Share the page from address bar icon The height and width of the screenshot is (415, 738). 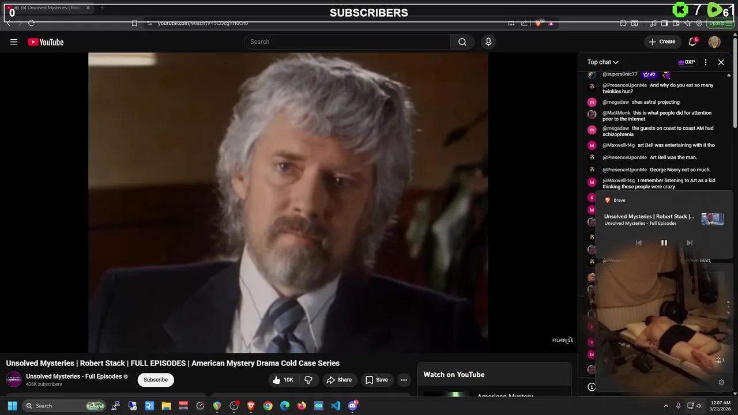(x=524, y=23)
